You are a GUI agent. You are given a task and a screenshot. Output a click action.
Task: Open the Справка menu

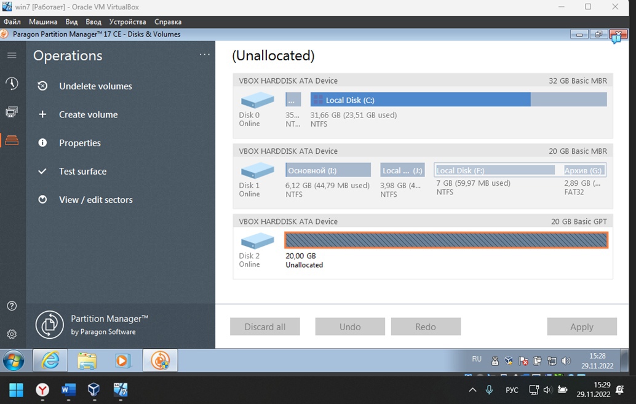(x=168, y=22)
